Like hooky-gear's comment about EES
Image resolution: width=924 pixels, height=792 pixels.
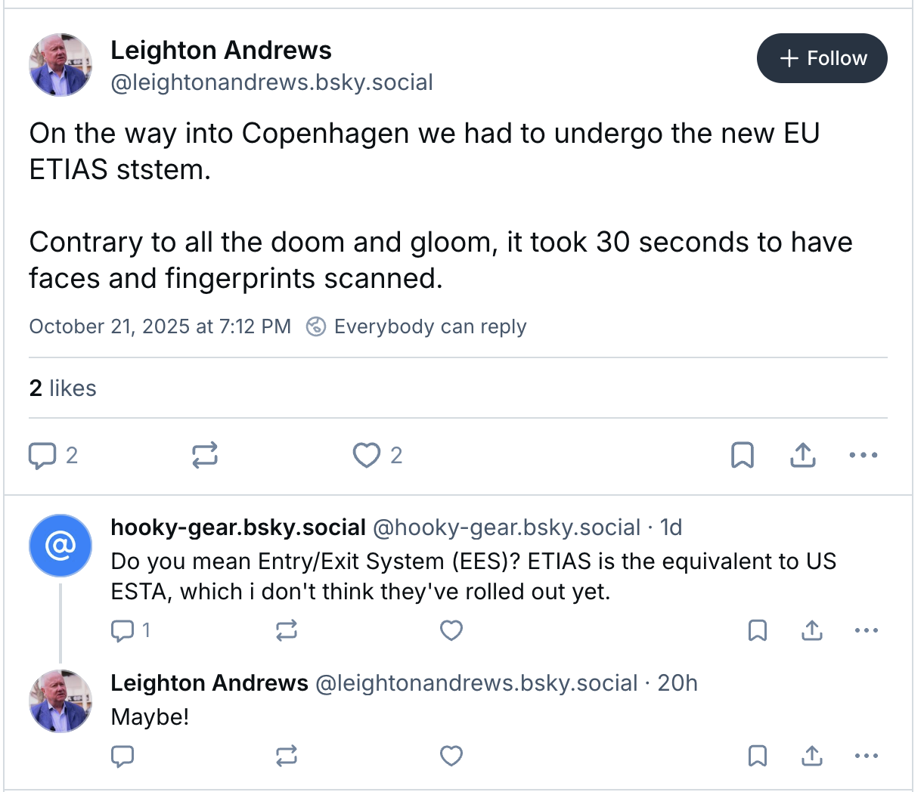click(451, 630)
